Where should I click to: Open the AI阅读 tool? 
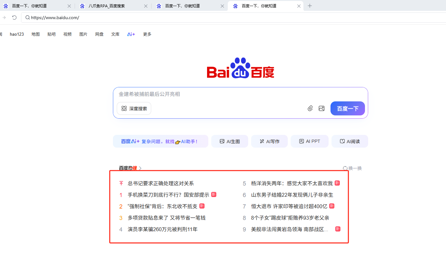coord(350,141)
